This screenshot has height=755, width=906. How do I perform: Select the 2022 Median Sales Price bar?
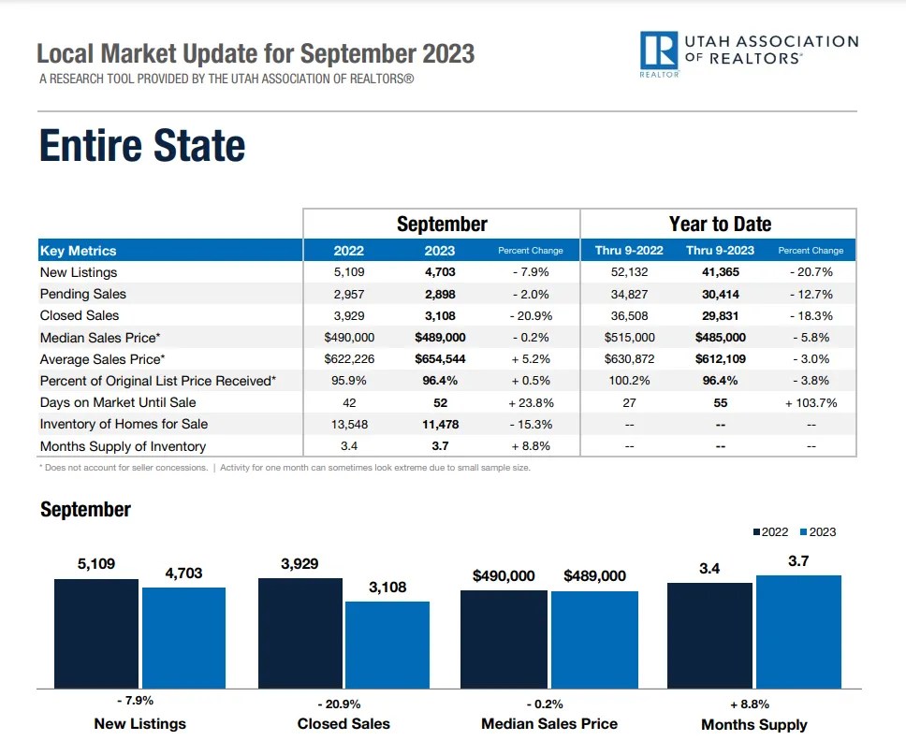(x=504, y=641)
